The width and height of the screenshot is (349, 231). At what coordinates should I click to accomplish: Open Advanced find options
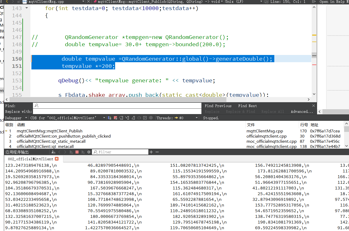click(302, 111)
